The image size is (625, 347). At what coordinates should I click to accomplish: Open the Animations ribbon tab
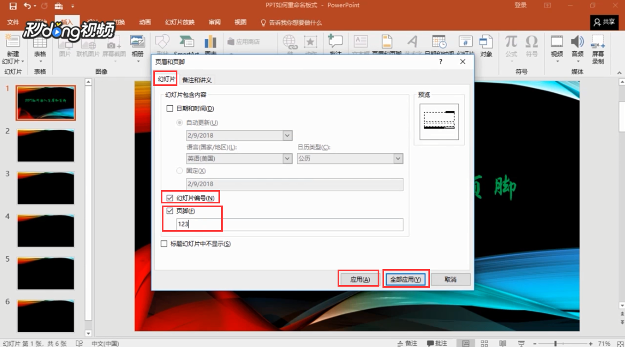click(145, 22)
